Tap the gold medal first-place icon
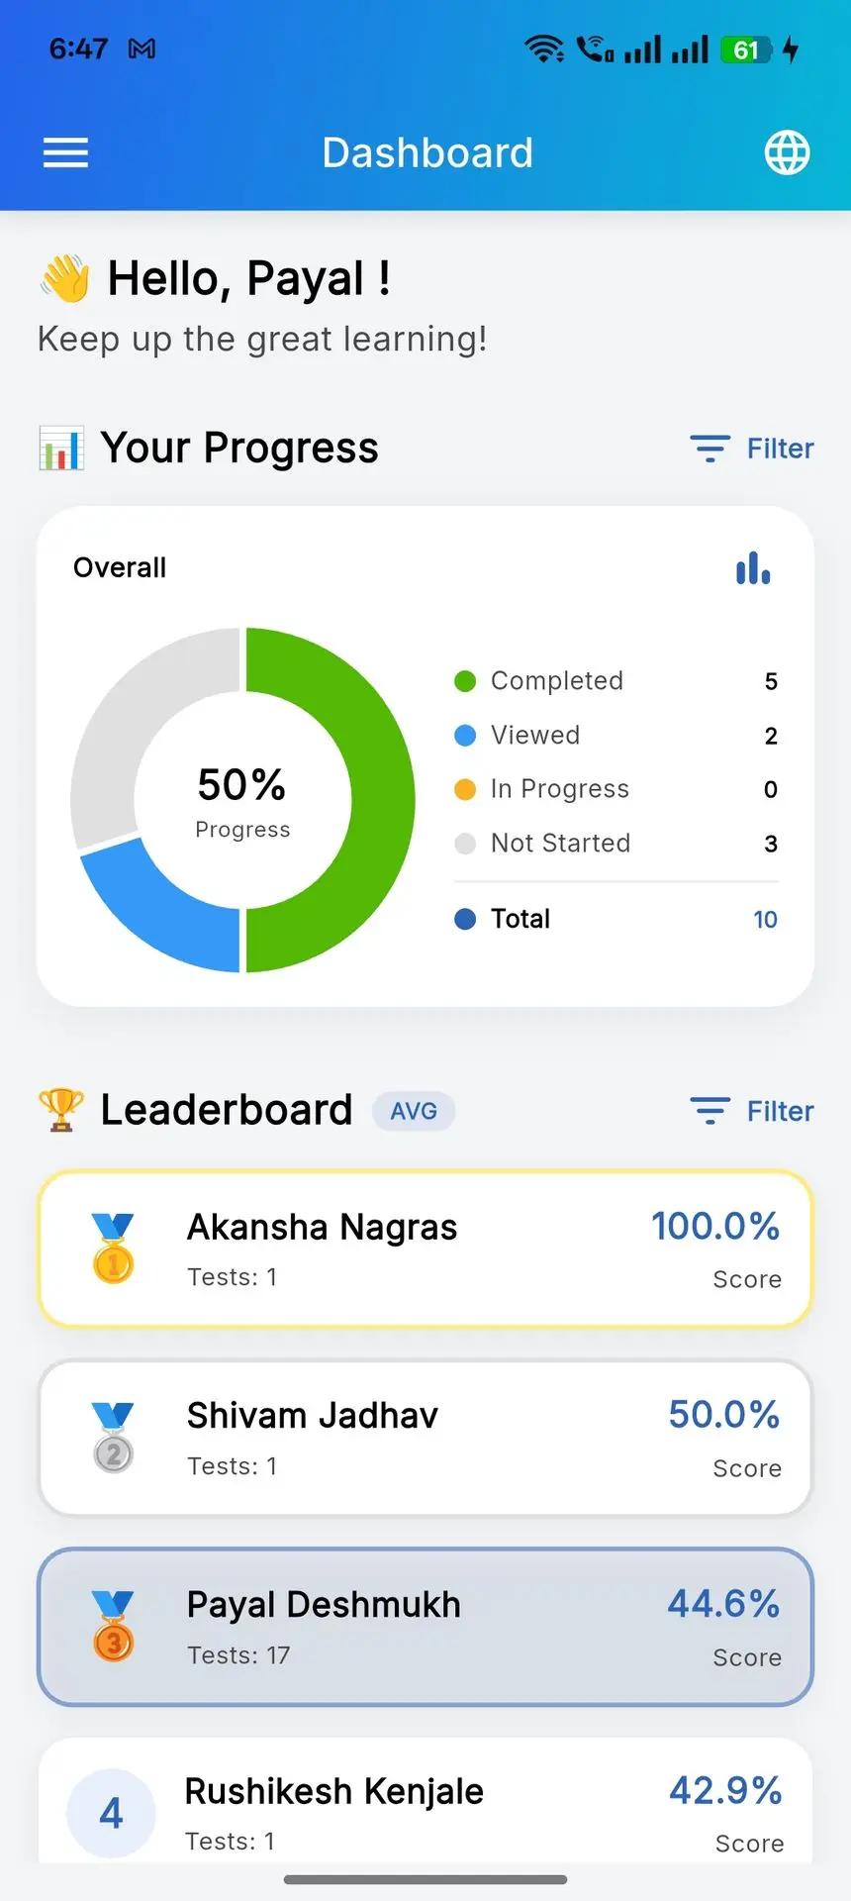Image resolution: width=851 pixels, height=1901 pixels. [113, 1248]
